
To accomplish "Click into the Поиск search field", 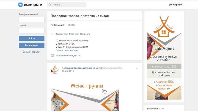I will (x=67, y=5).
